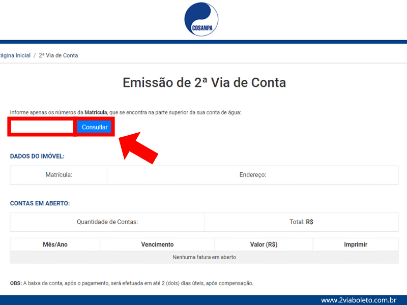Select the CONTAS EM ABERTO section title
The width and height of the screenshot is (407, 305).
tap(40, 203)
